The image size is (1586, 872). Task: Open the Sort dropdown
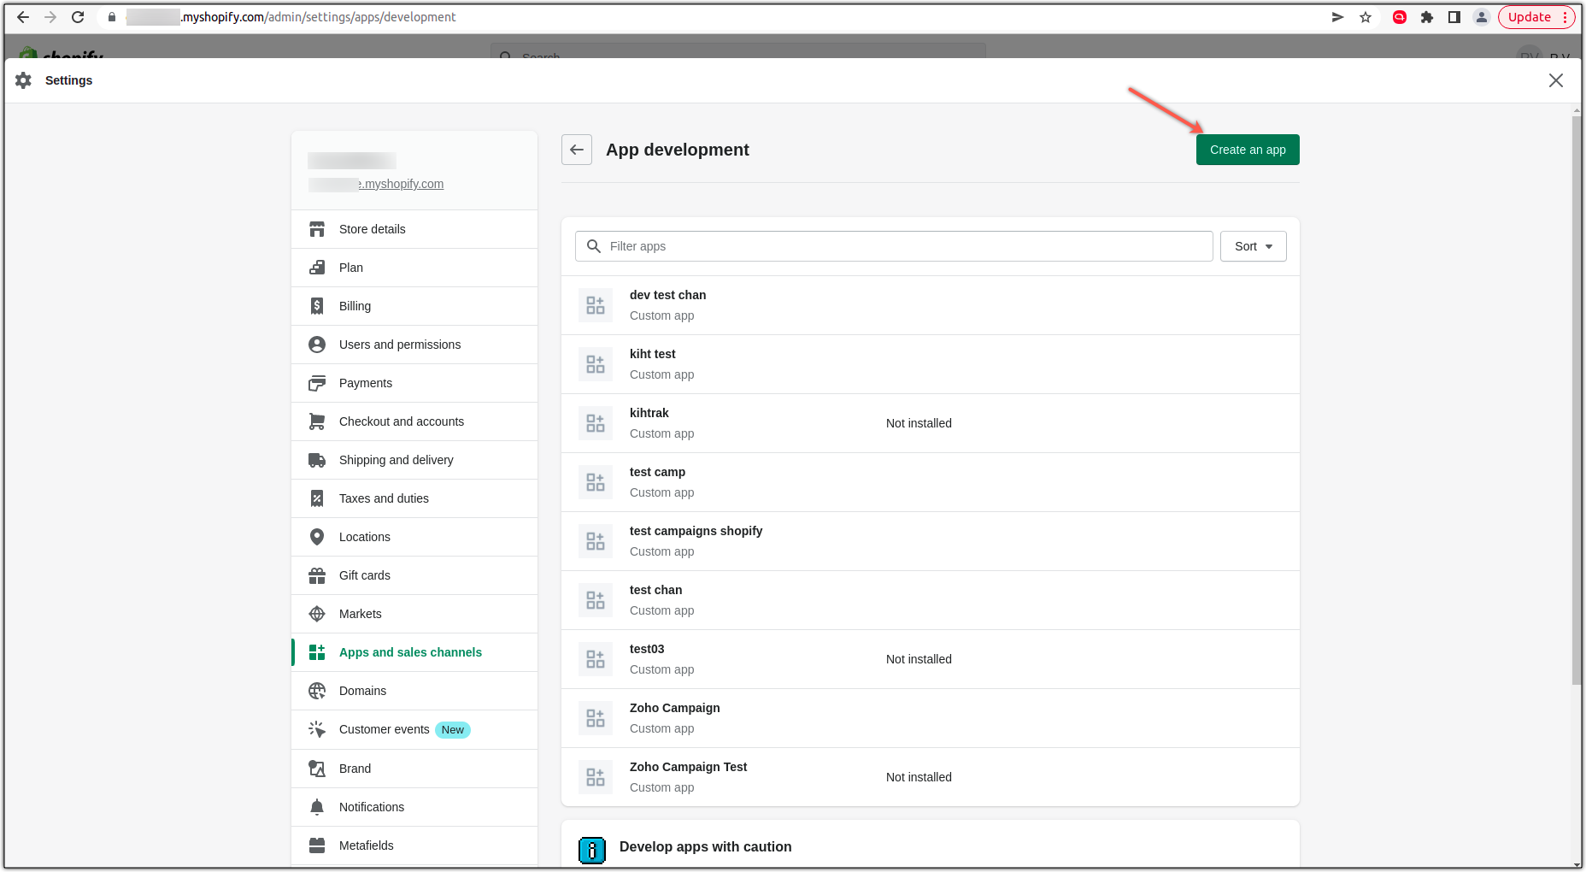[x=1253, y=246]
